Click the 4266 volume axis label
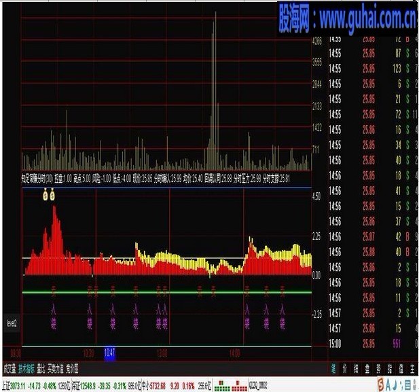Screen dimensions: 419x392 [x=317, y=41]
